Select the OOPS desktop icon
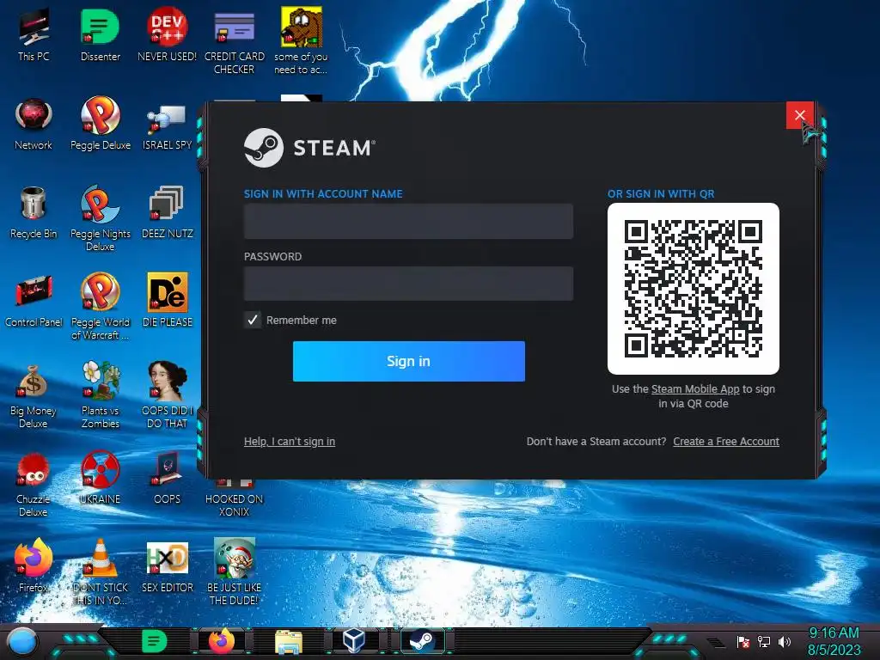 167,478
